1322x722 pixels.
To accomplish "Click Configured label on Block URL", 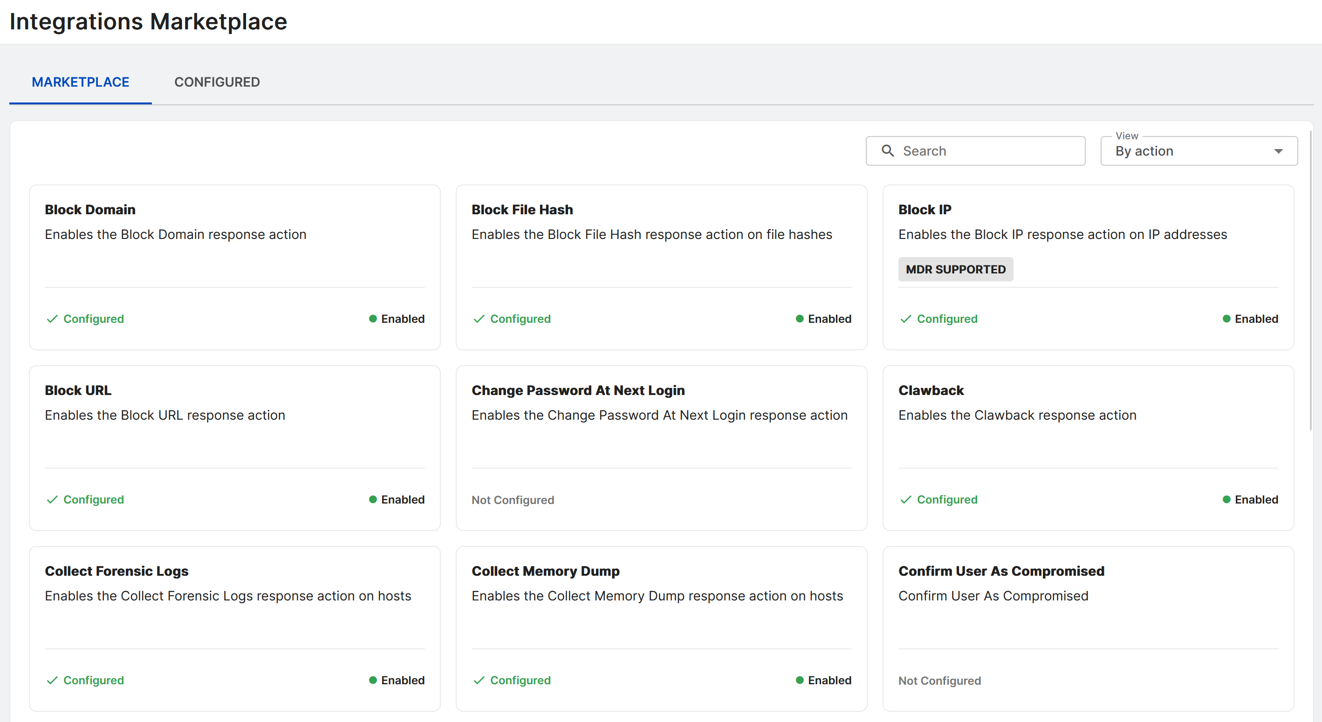I will pyautogui.click(x=93, y=499).
